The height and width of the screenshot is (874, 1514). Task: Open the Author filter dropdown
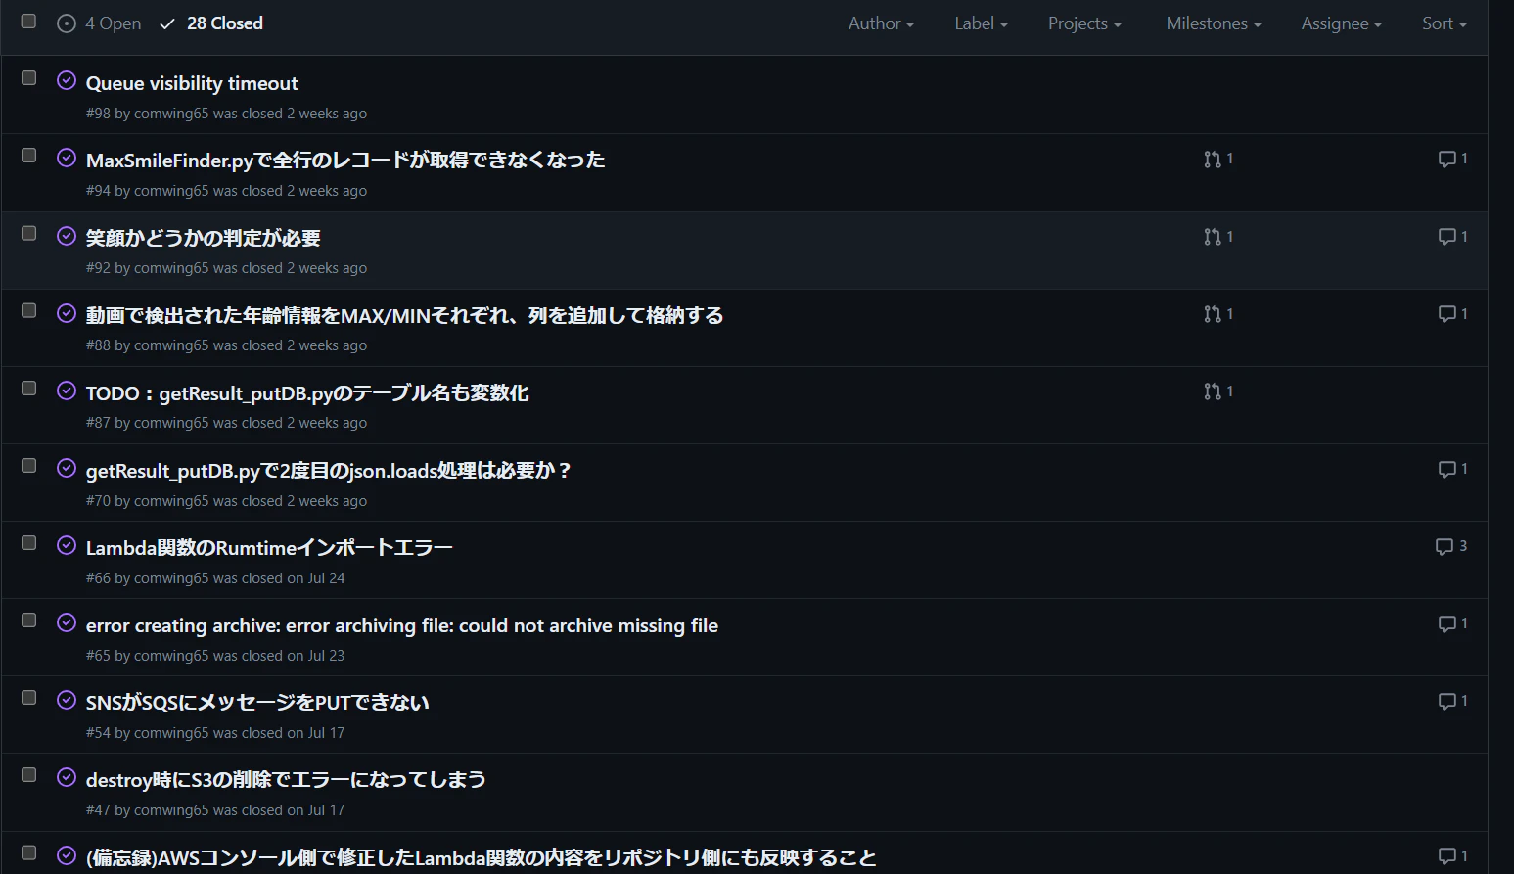coord(881,23)
